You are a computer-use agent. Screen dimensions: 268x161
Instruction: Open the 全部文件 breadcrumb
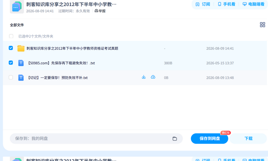point(17,25)
